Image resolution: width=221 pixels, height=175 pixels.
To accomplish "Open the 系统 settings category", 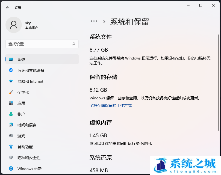I will click(21, 60).
